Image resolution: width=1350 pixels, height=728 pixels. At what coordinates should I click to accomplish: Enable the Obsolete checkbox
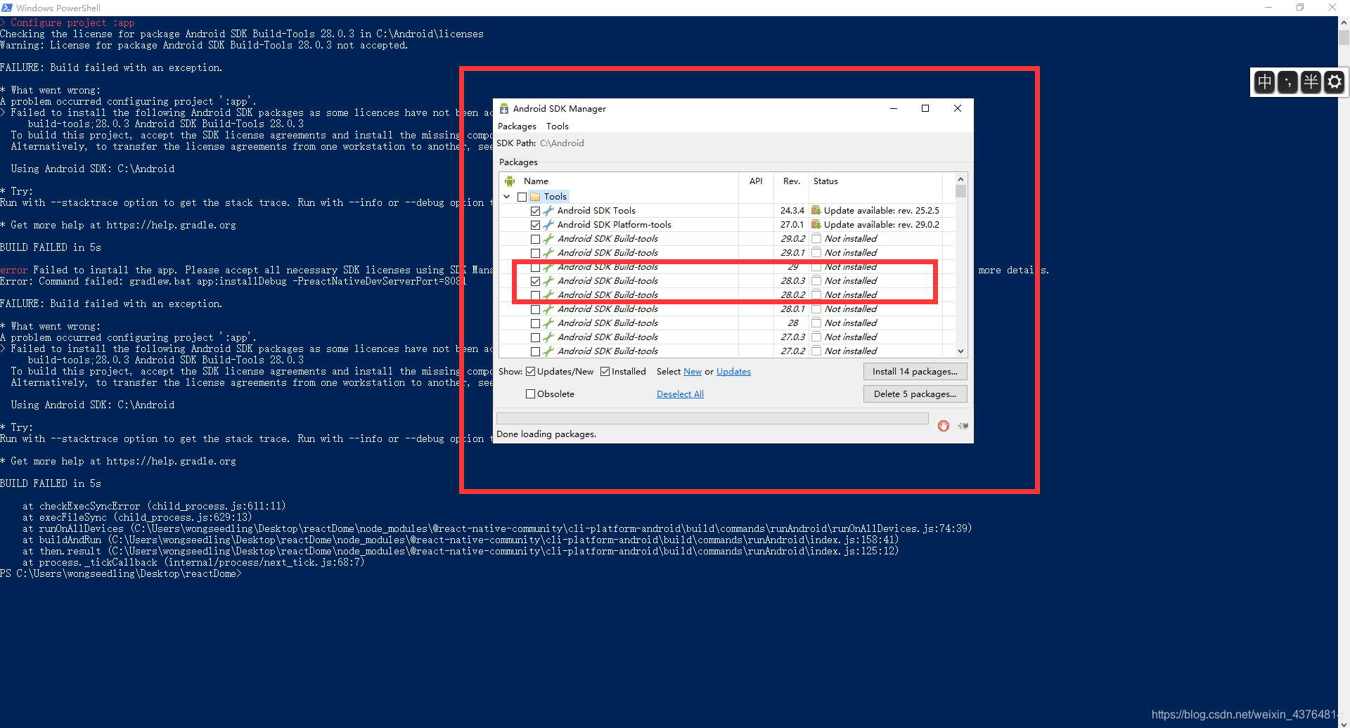pos(531,394)
